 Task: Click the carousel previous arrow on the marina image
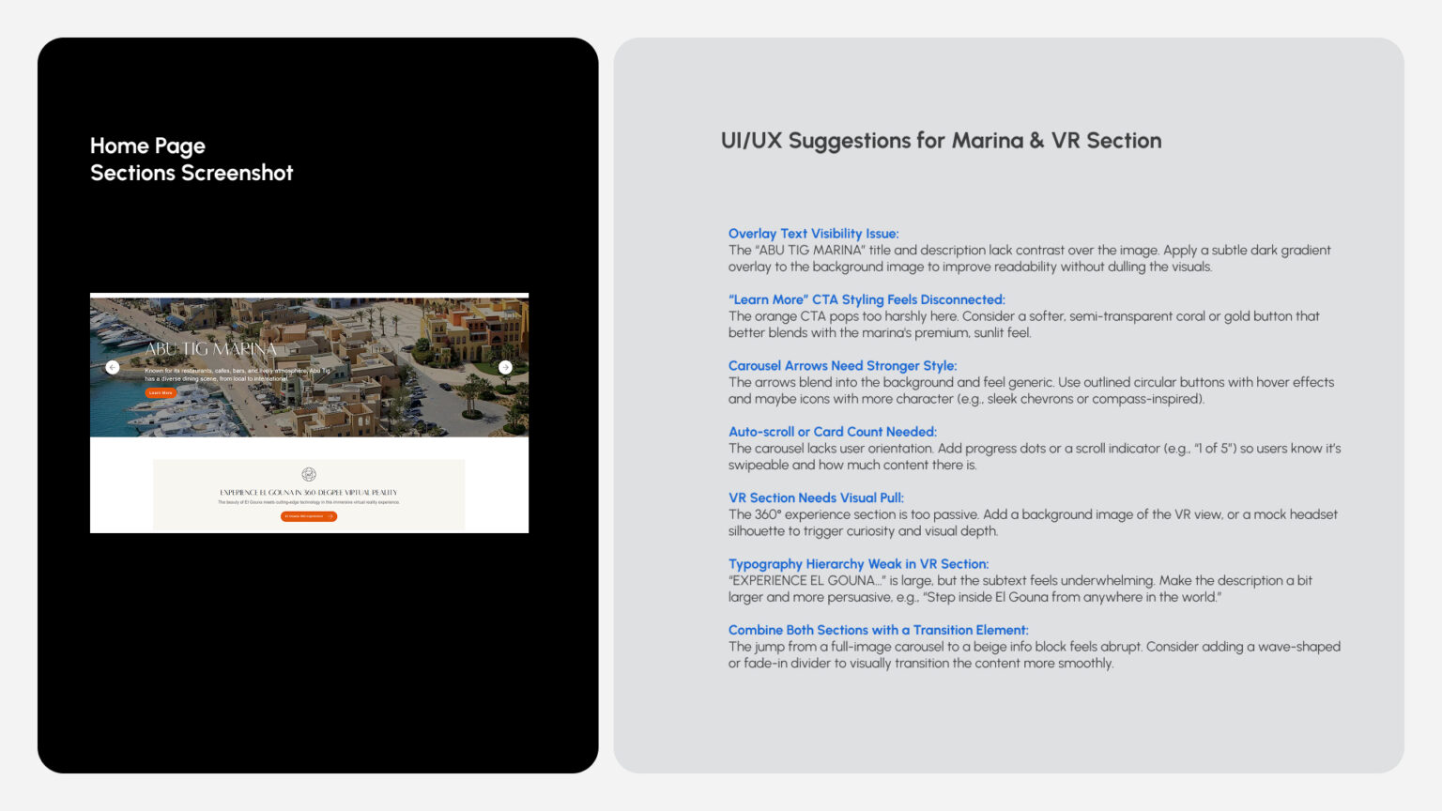113,367
